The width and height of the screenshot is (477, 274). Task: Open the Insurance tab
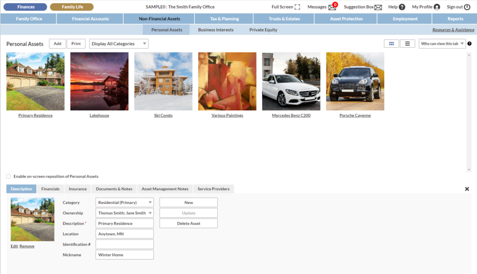[77, 189]
